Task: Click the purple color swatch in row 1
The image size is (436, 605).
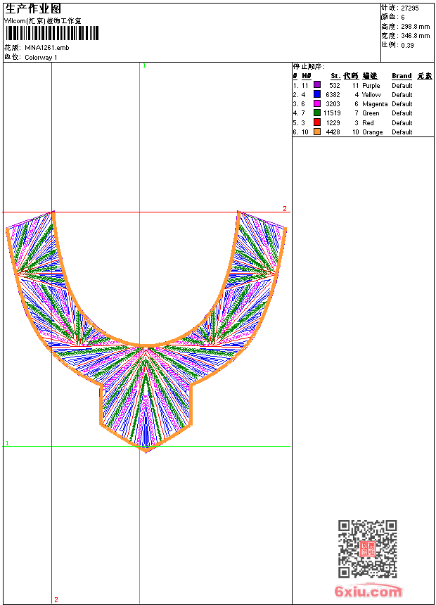Action: [x=317, y=85]
